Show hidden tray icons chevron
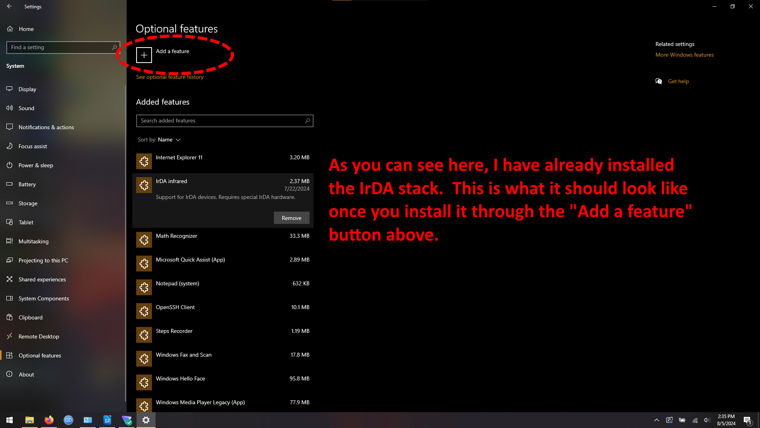The width and height of the screenshot is (760, 428). 656,420
